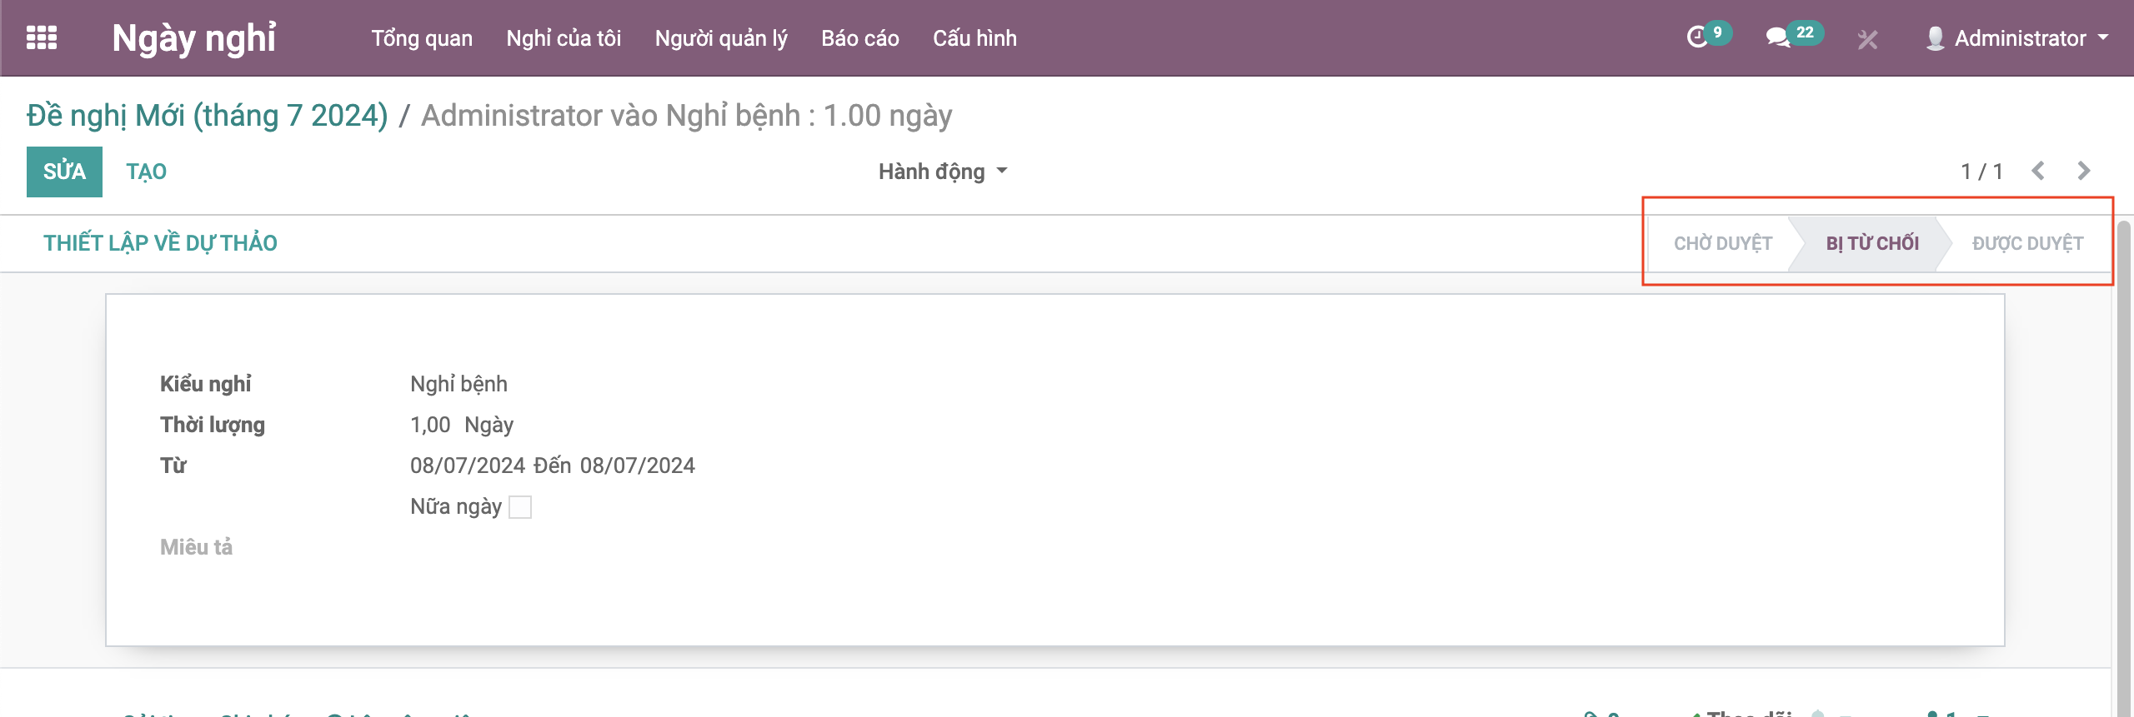Image resolution: width=2134 pixels, height=717 pixels.
Task: Open the Nghỉ của tôi menu
Action: [564, 38]
